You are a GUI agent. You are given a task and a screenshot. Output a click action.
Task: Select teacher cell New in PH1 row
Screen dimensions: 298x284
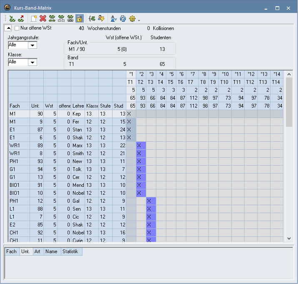(78, 161)
